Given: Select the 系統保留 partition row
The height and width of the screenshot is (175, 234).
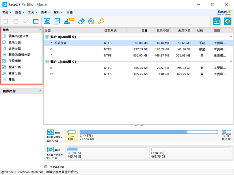Looking at the screenshot, I should 139,43.
